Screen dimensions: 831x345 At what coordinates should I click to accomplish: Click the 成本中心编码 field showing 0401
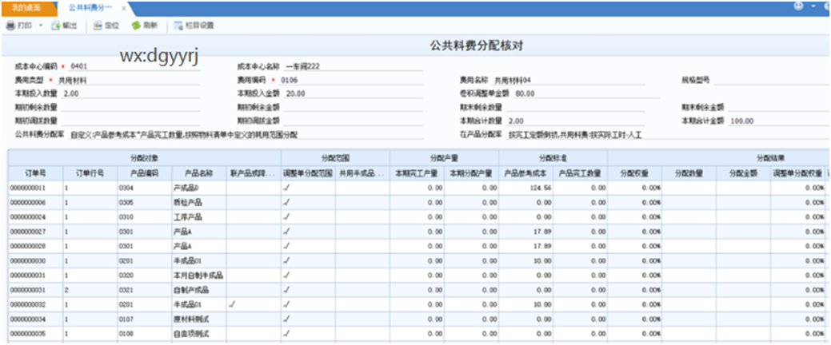point(134,66)
